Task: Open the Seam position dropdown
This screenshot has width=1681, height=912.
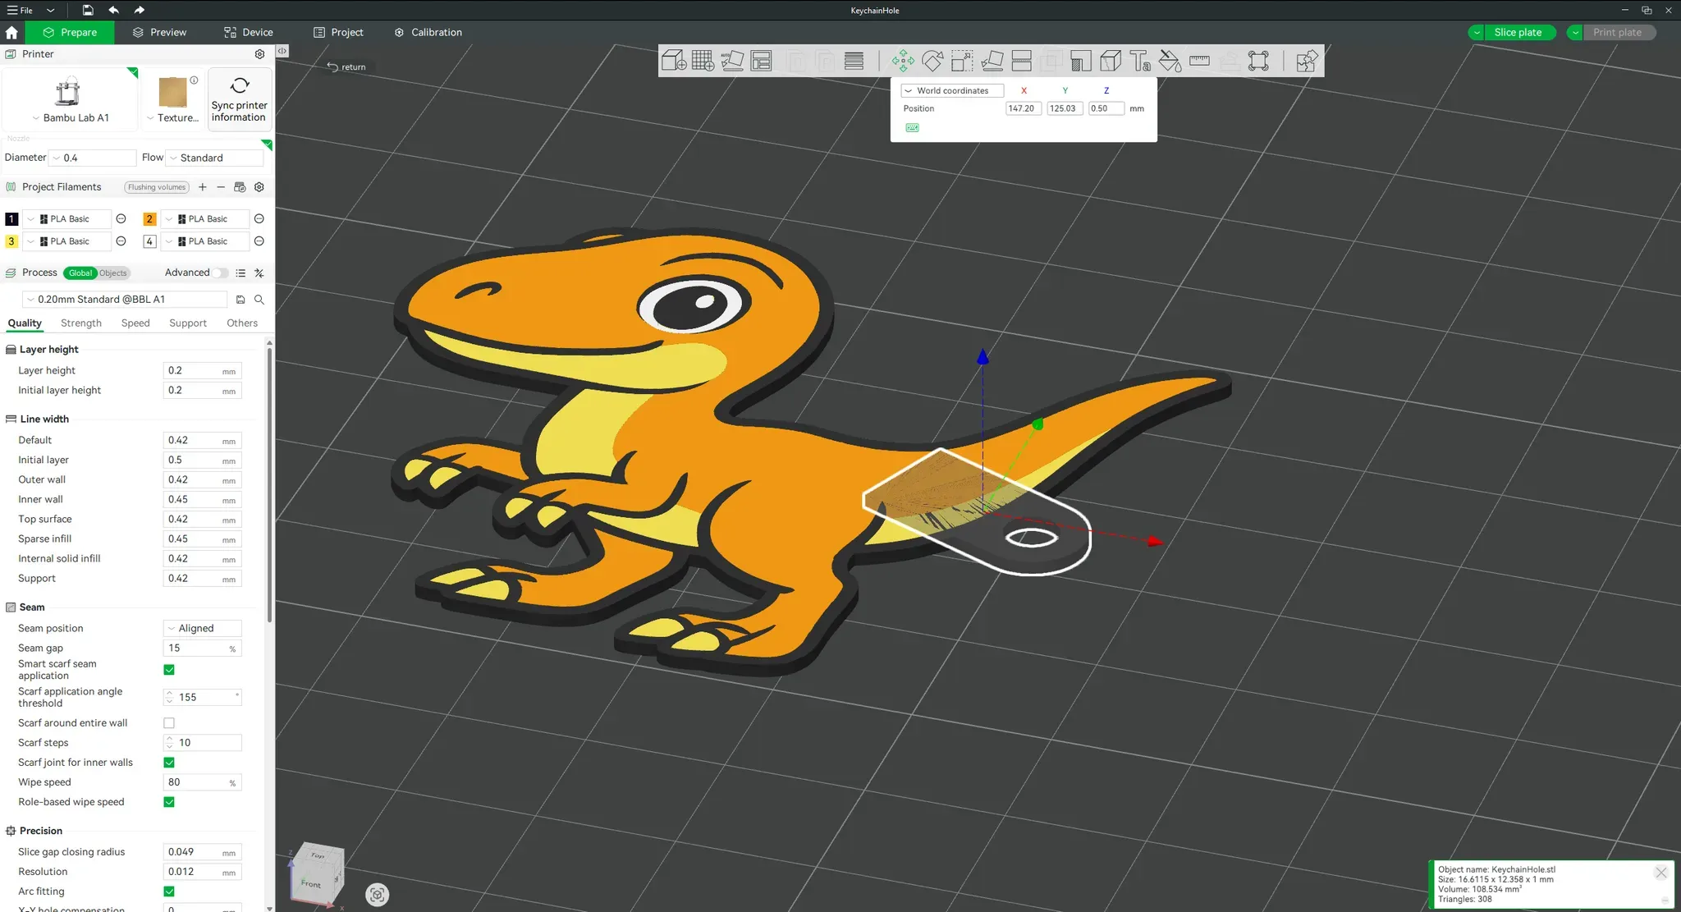Action: point(201,628)
